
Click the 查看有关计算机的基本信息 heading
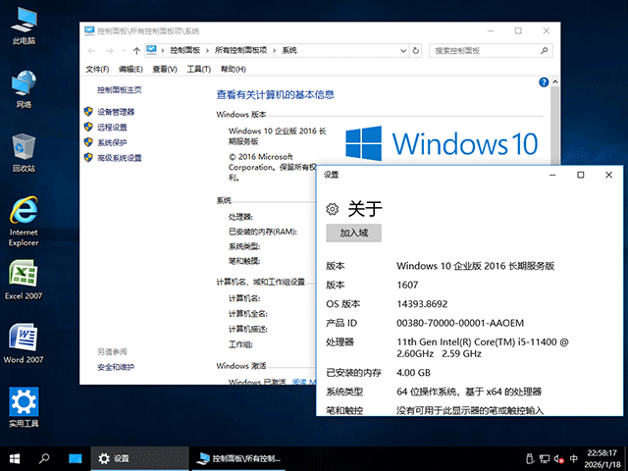click(x=275, y=94)
